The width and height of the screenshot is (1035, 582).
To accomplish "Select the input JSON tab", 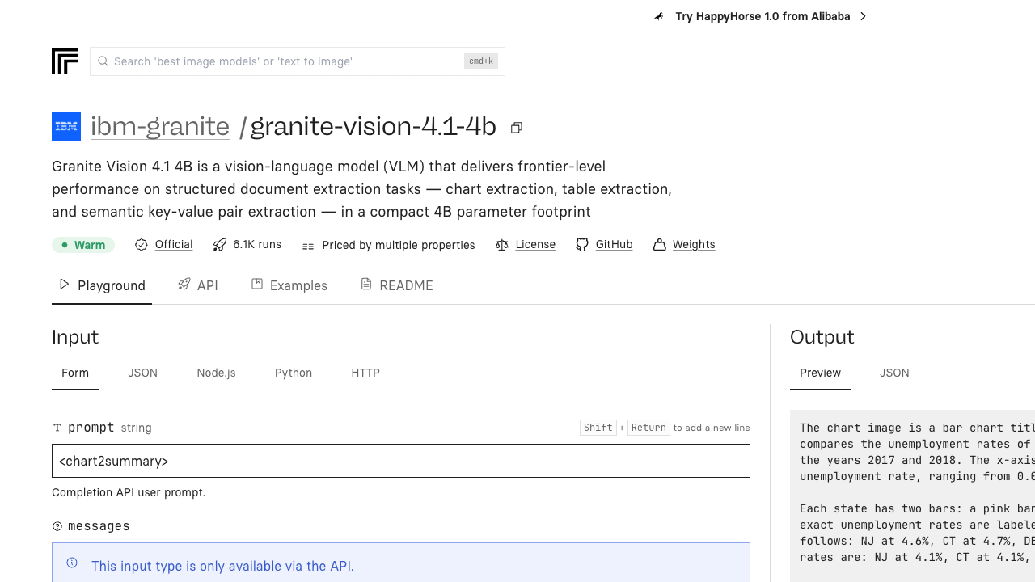I will point(142,373).
